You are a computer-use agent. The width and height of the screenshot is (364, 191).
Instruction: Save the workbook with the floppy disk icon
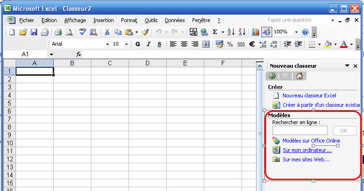coord(34,32)
